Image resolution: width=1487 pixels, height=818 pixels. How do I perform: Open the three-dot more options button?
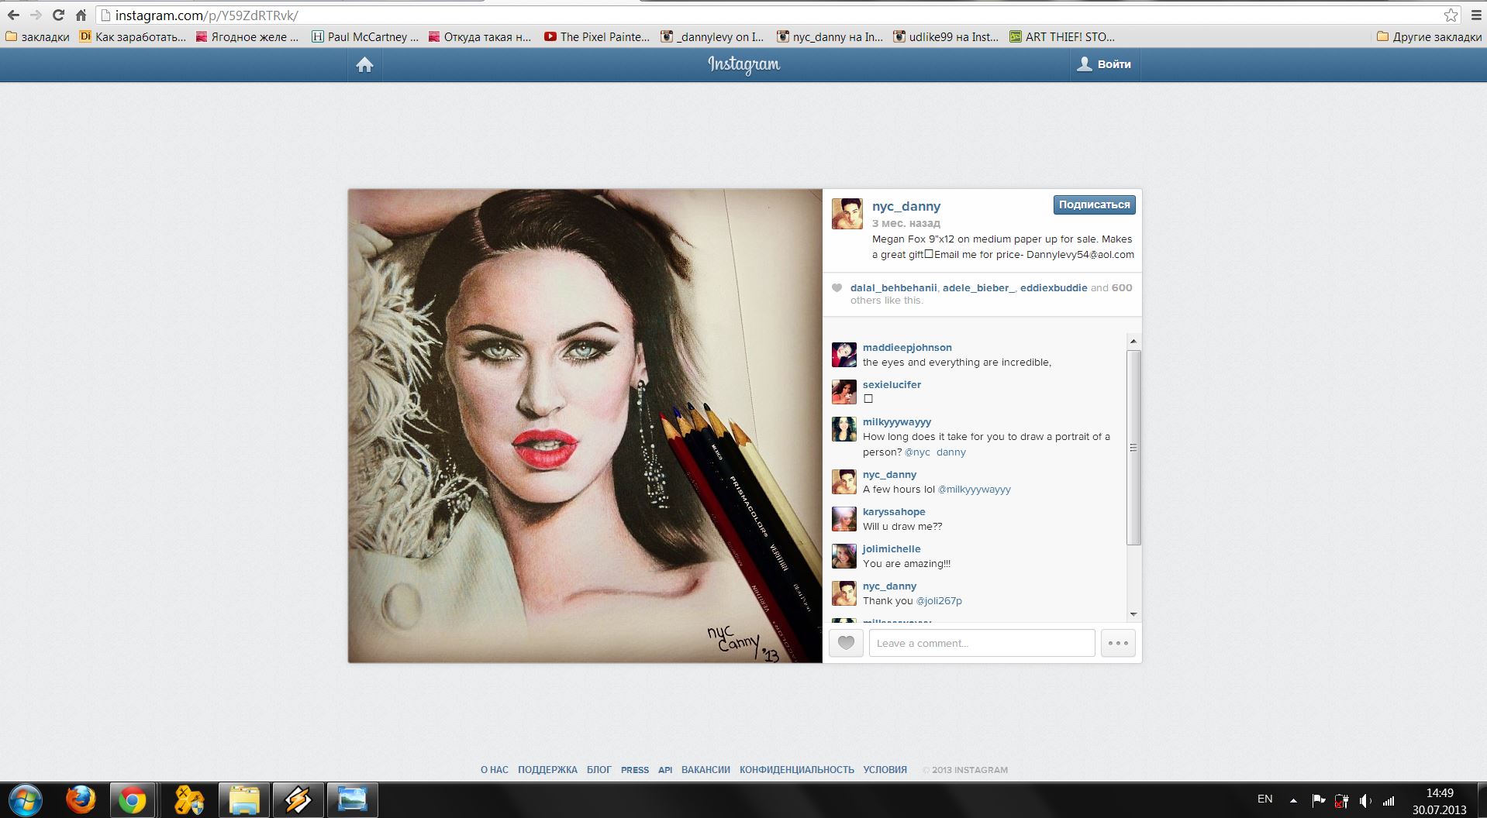(1118, 643)
